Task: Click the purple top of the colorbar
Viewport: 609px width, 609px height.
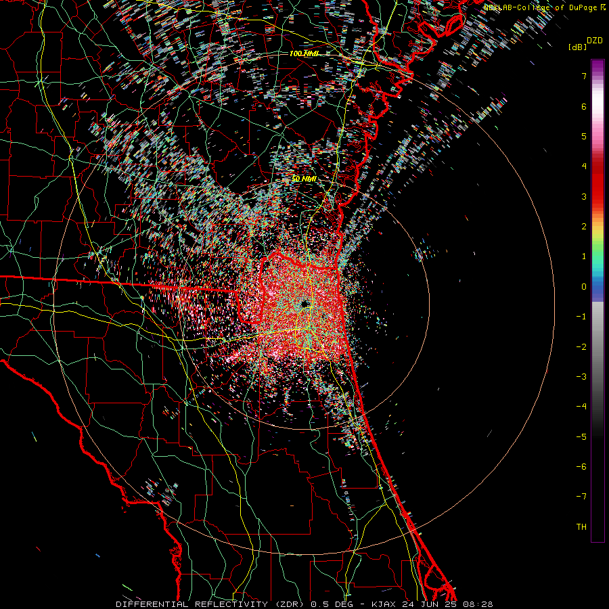Action: [x=597, y=66]
